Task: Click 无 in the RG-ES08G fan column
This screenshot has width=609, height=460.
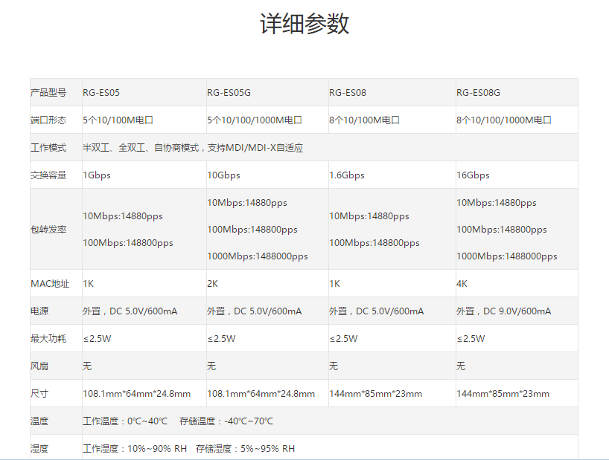Action: [461, 366]
